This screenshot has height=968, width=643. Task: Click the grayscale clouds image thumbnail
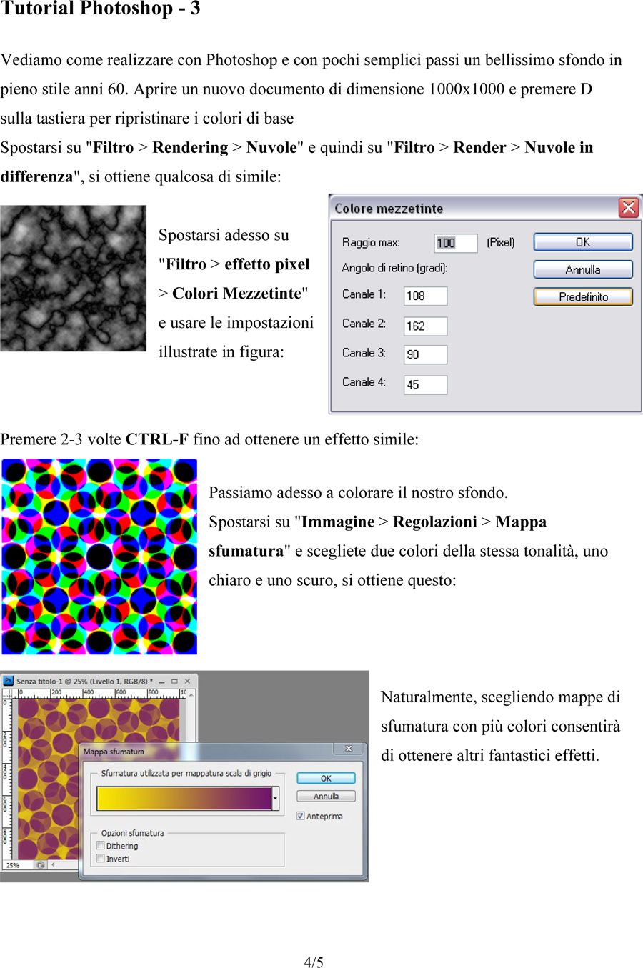click(73, 279)
